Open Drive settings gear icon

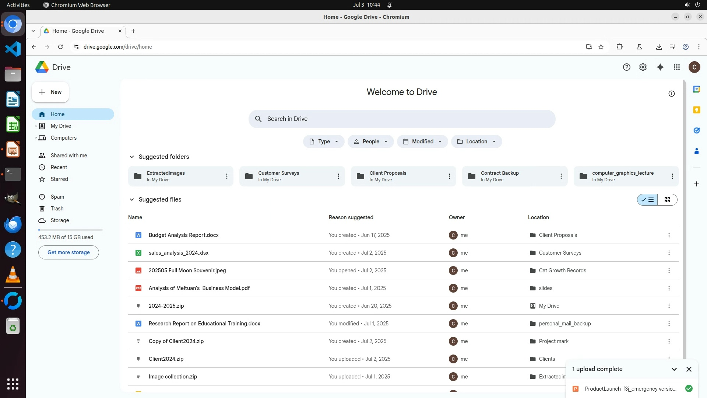pos(643,67)
